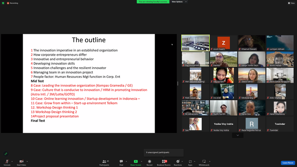This screenshot has width=297, height=167.
Task: Click 'Innovative and entrepreneurial behavior' line
Action: 62,59
